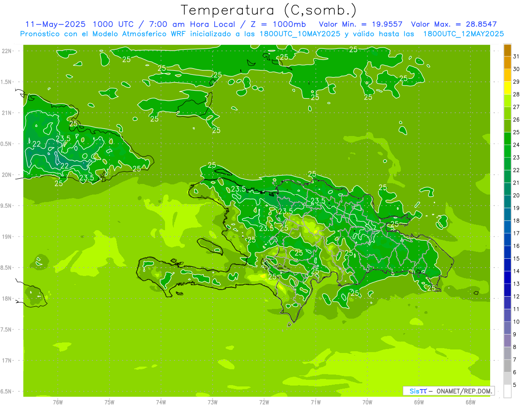Click the "70W" longitude axis label
This screenshot has height=408, width=528.
click(x=367, y=401)
